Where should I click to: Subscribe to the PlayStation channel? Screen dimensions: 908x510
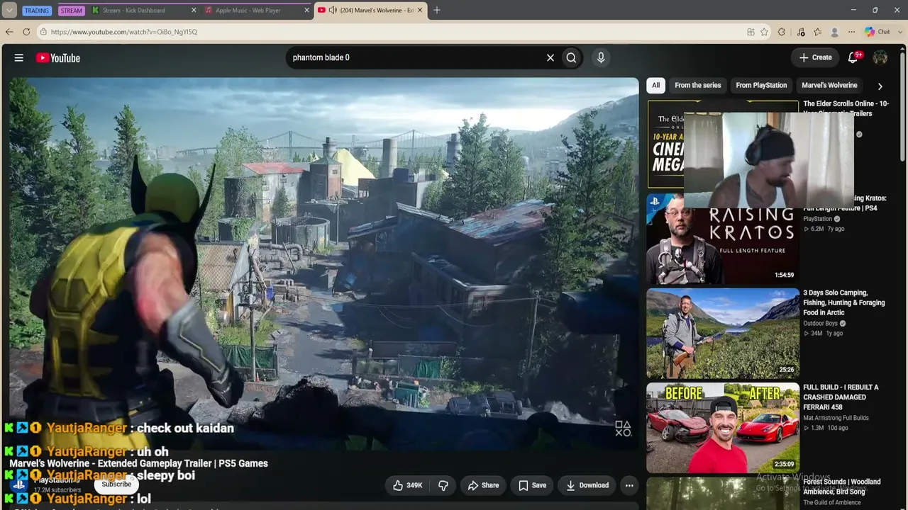tap(116, 484)
